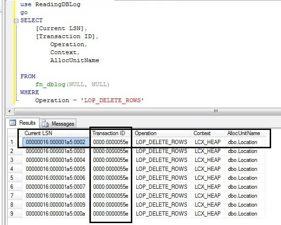The image size is (281, 225).
Task: Click cell 00000016:000001a5:0002
Action: click(x=56, y=142)
